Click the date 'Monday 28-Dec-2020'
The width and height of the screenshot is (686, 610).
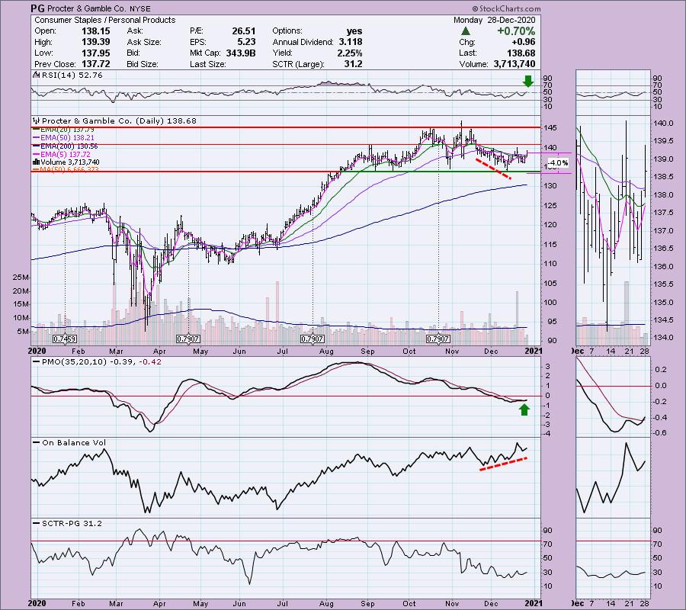click(494, 20)
